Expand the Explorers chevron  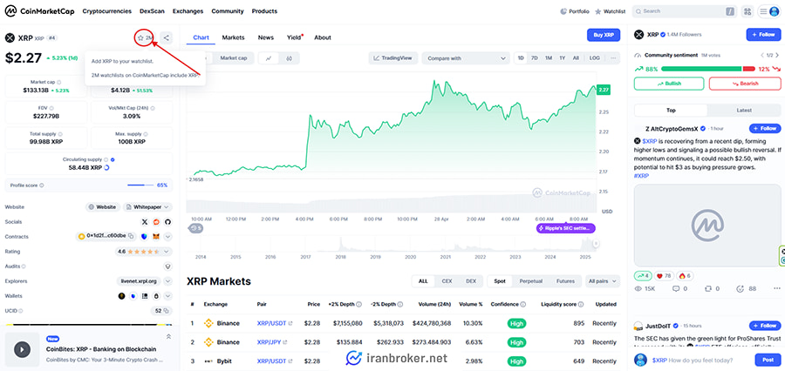coord(167,281)
